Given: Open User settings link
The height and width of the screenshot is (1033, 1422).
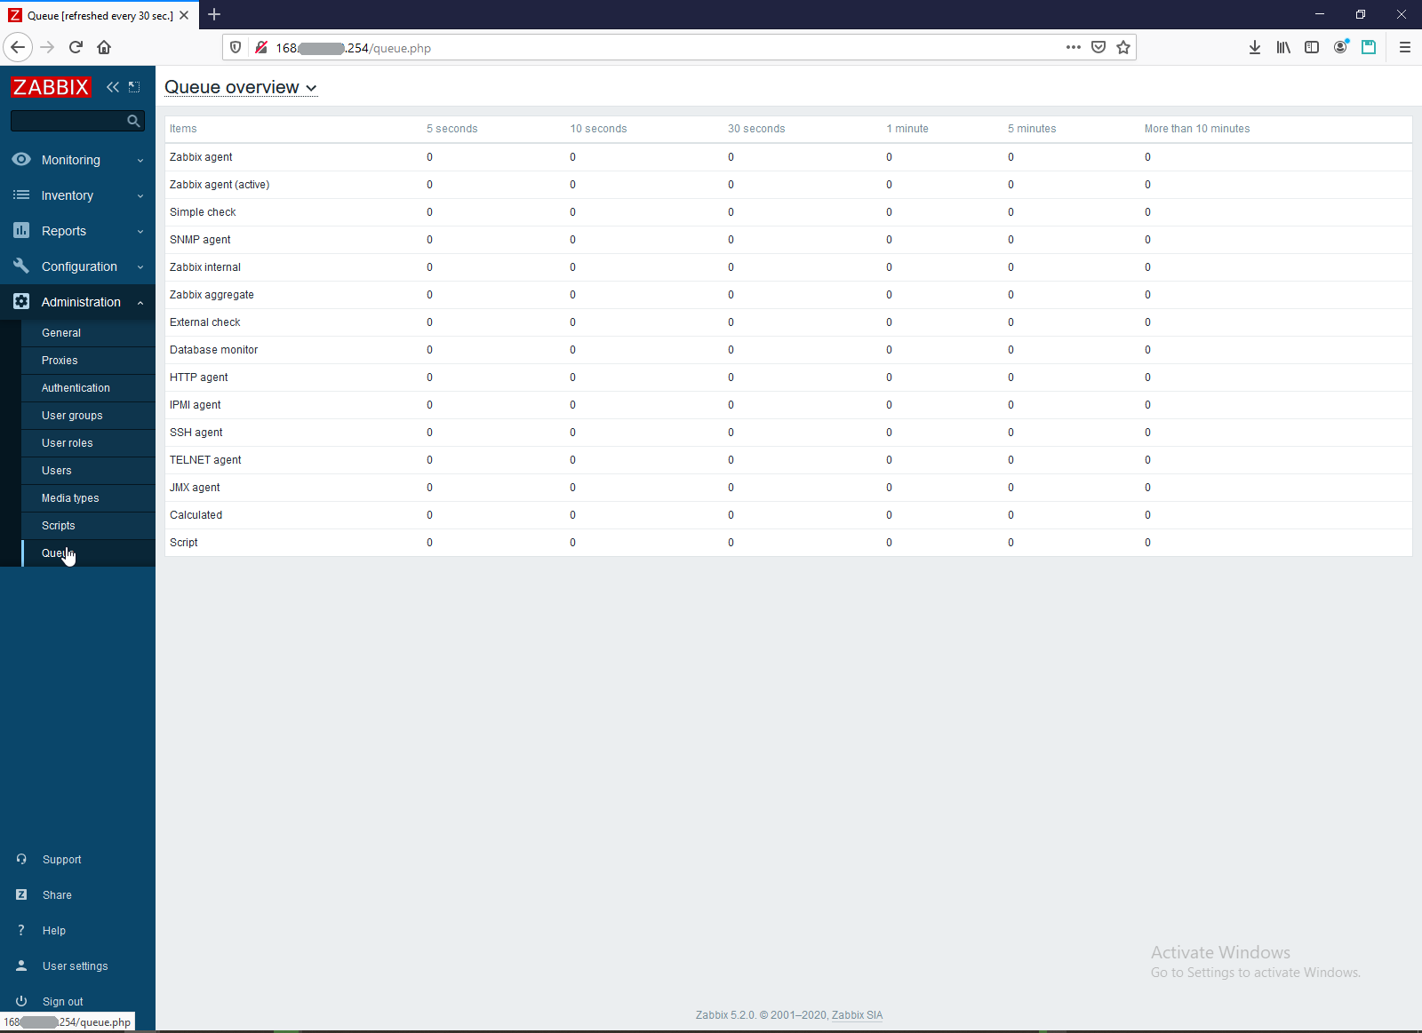Looking at the screenshot, I should tap(76, 966).
